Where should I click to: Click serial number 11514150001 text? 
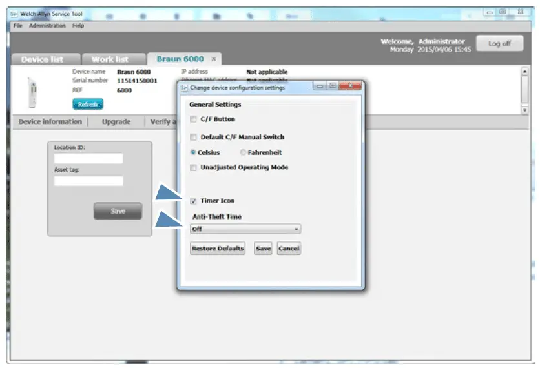point(137,81)
